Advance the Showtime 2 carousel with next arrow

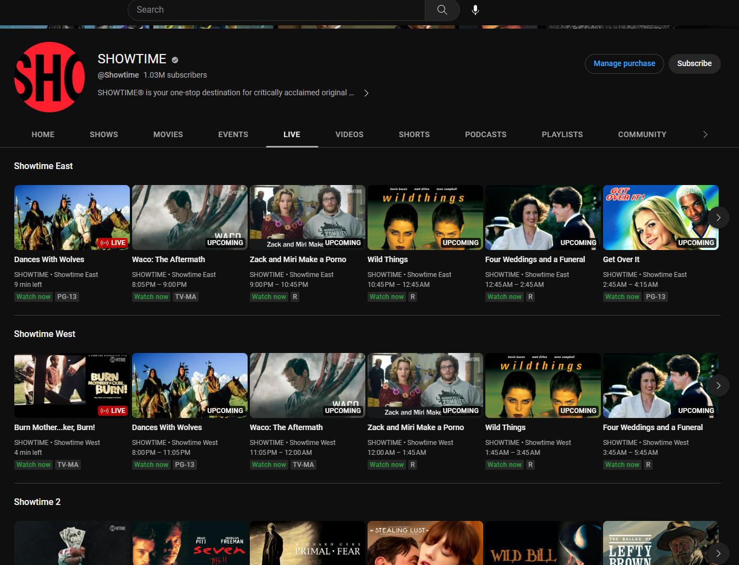pyautogui.click(x=719, y=553)
